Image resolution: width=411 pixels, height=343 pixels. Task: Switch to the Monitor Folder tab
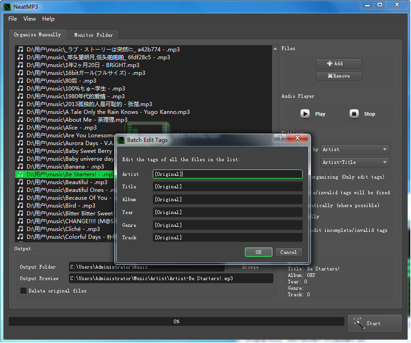point(93,35)
